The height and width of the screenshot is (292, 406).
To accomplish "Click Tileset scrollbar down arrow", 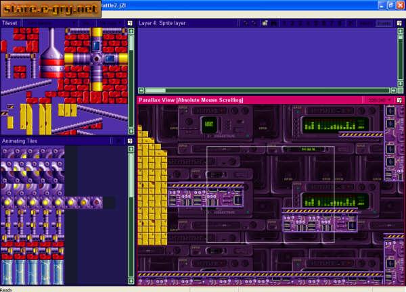I will [x=131, y=131].
